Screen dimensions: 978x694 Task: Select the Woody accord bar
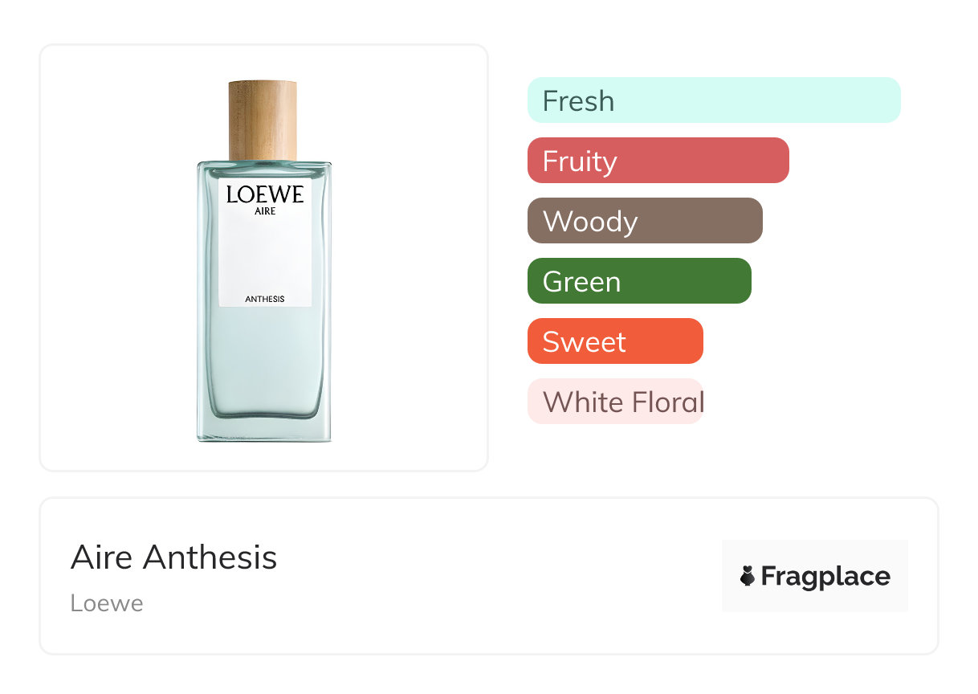tap(645, 221)
